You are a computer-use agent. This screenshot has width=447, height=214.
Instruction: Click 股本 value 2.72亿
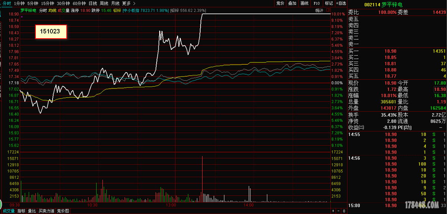(438, 115)
